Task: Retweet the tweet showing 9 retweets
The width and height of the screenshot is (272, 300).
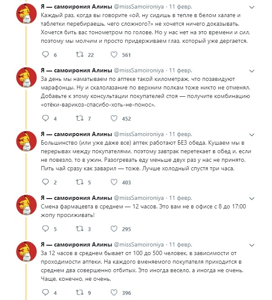Action: 79,293
